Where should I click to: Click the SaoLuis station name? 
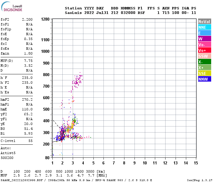pyautogui.click(x=73, y=13)
